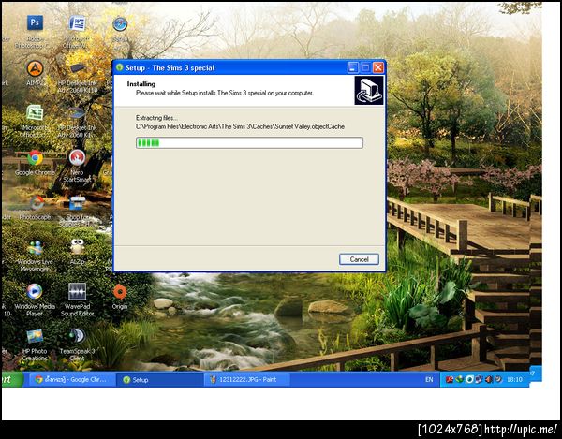Viewport: 562px width, 439px height.
Task: Click the TeamSpeak moon tray icon
Action: (498, 379)
